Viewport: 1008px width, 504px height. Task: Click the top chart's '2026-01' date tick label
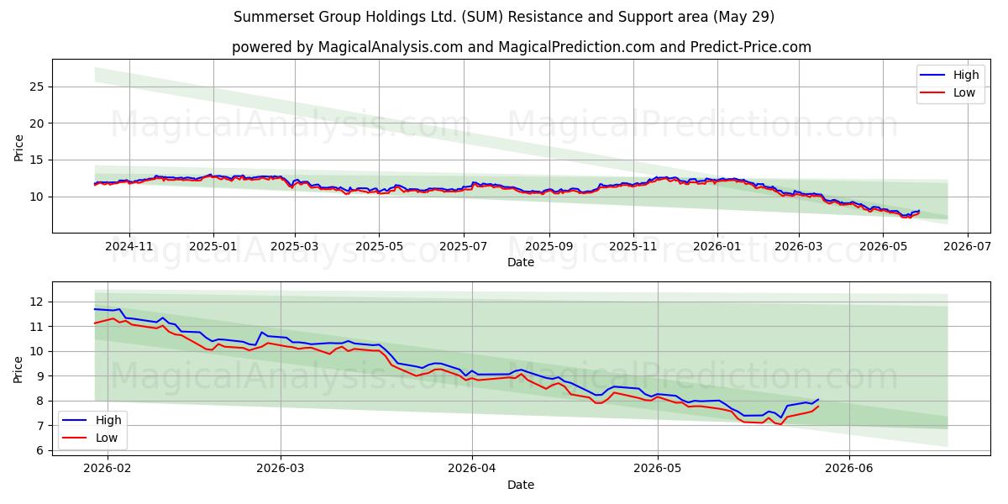[717, 248]
